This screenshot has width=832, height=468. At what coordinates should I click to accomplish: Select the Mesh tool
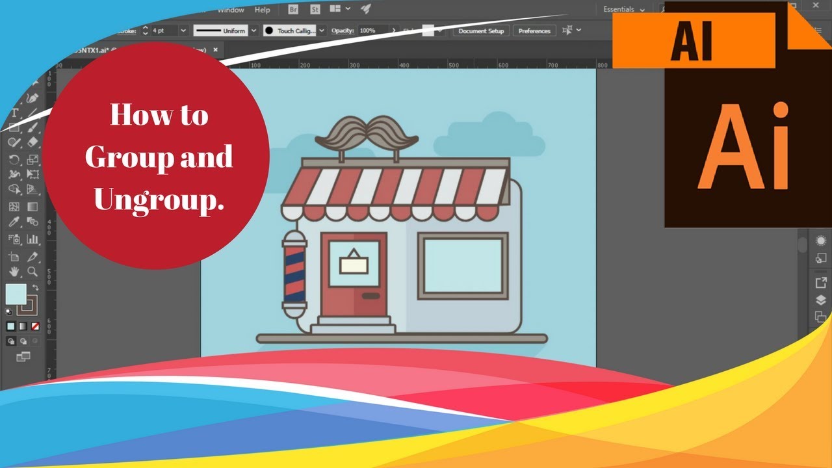pyautogui.click(x=14, y=207)
